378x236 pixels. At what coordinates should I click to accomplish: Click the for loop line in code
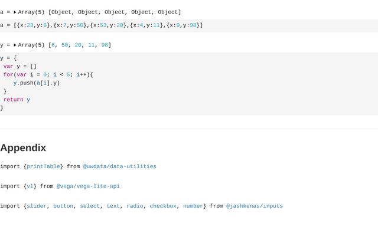click(x=47, y=75)
